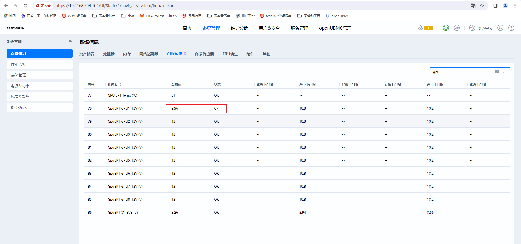This screenshot has width=521, height=244.
Task: Click the search magnifier icon
Action: pyautogui.click(x=505, y=72)
